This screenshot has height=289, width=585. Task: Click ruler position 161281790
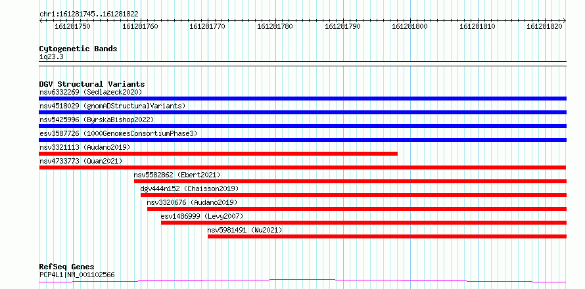343,27
